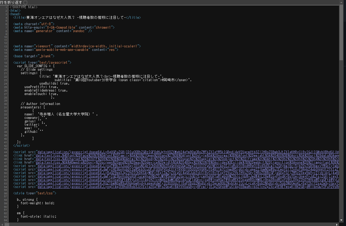
Task: Open the script data link on line 53
Action: 188,183
